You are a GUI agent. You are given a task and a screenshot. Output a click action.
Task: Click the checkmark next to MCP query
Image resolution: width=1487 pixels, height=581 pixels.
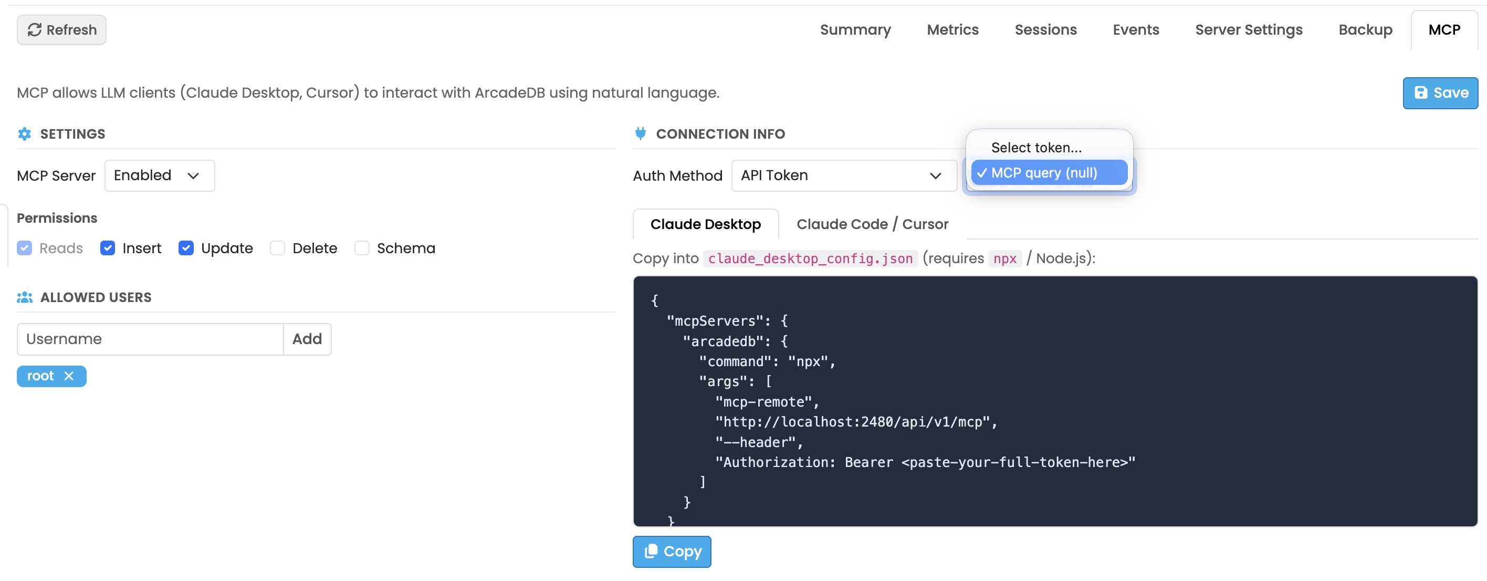(x=981, y=172)
